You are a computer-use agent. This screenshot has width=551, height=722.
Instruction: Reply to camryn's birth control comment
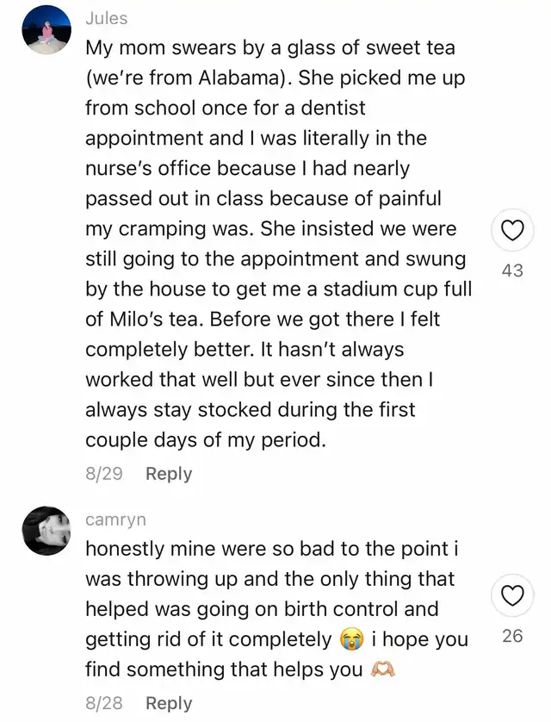[x=169, y=703]
